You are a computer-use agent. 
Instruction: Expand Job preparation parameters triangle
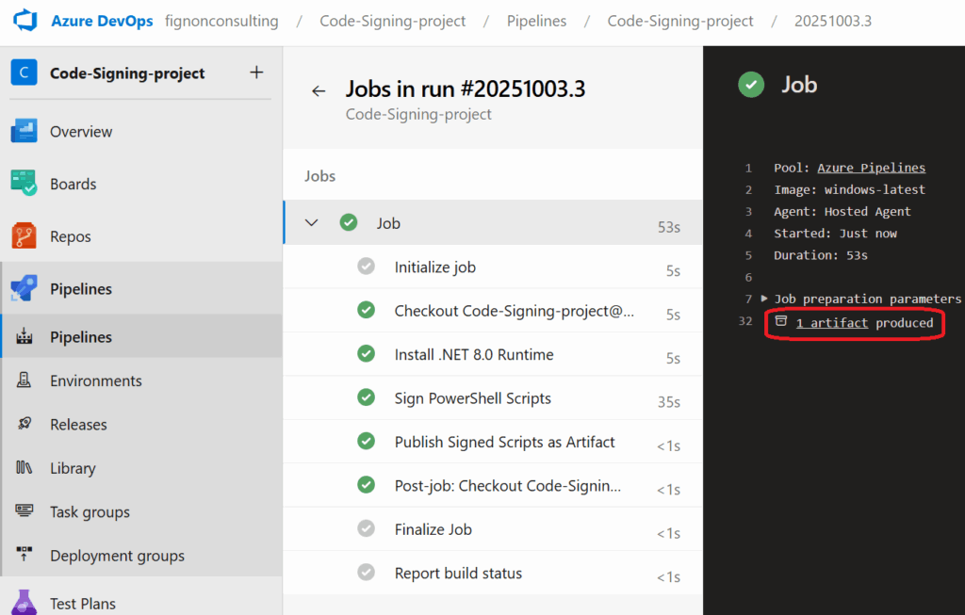point(764,299)
